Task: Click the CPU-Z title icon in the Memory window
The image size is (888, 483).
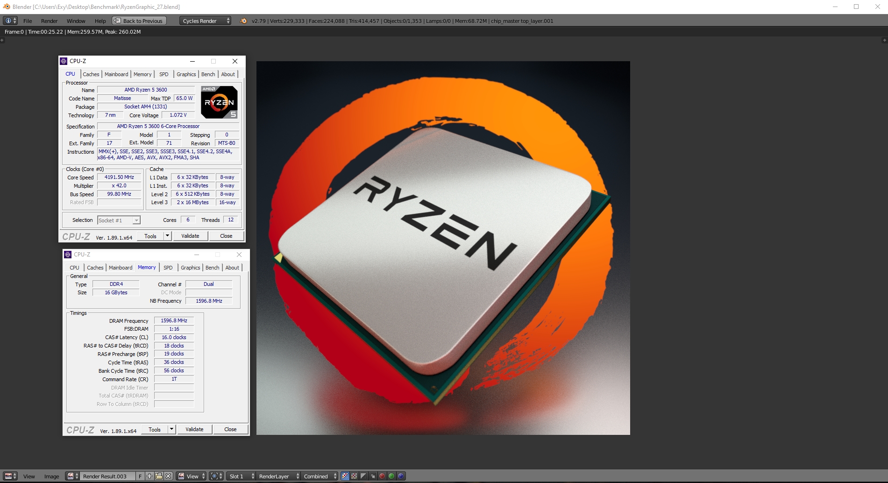Action: (68, 255)
